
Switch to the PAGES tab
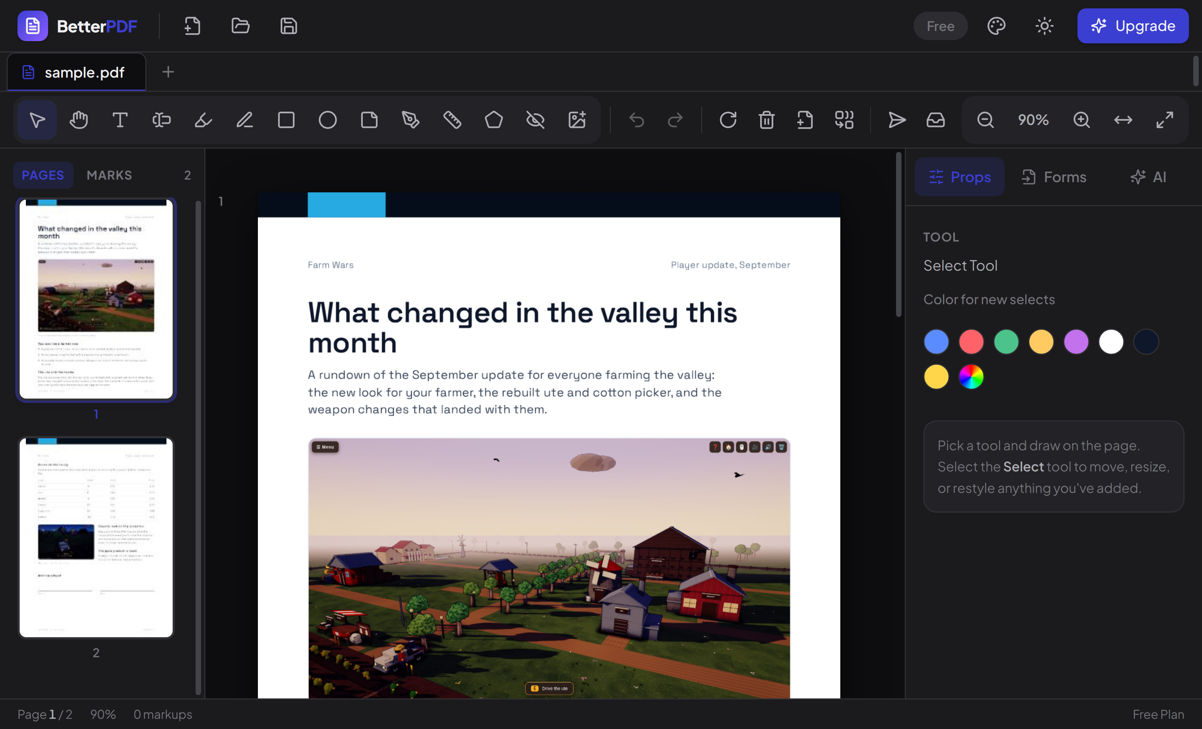click(43, 175)
